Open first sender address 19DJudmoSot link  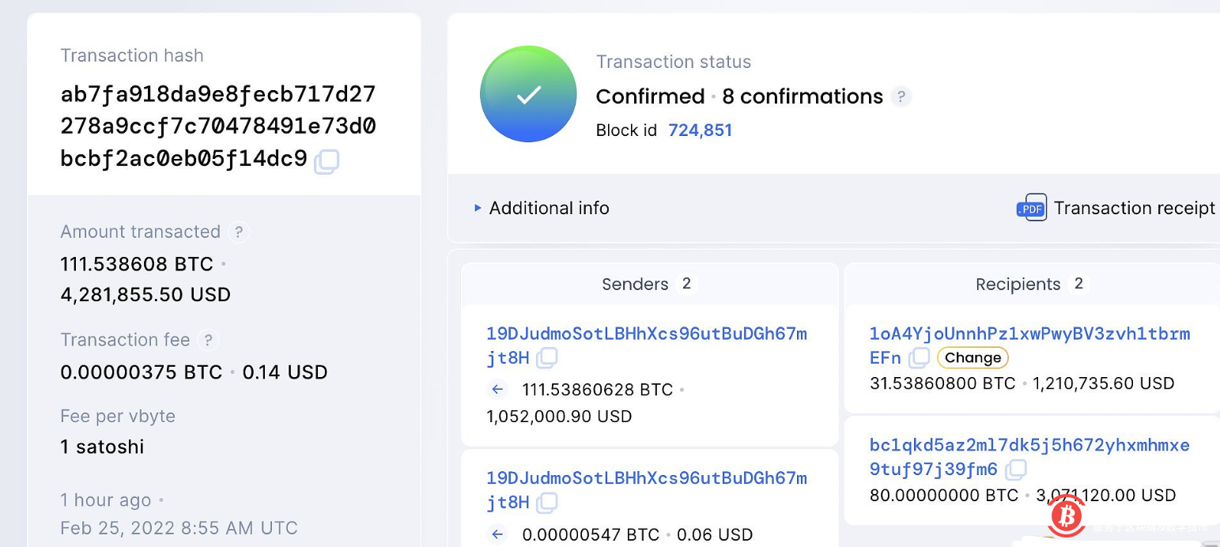(646, 334)
